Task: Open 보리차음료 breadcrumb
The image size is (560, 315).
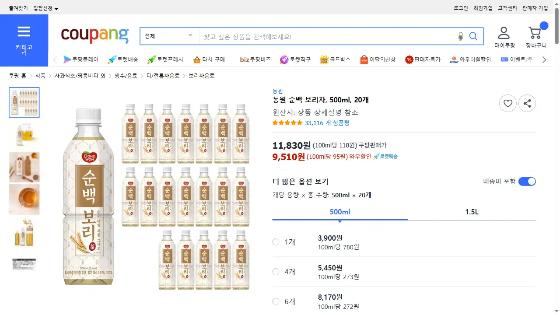Action: pyautogui.click(x=202, y=76)
